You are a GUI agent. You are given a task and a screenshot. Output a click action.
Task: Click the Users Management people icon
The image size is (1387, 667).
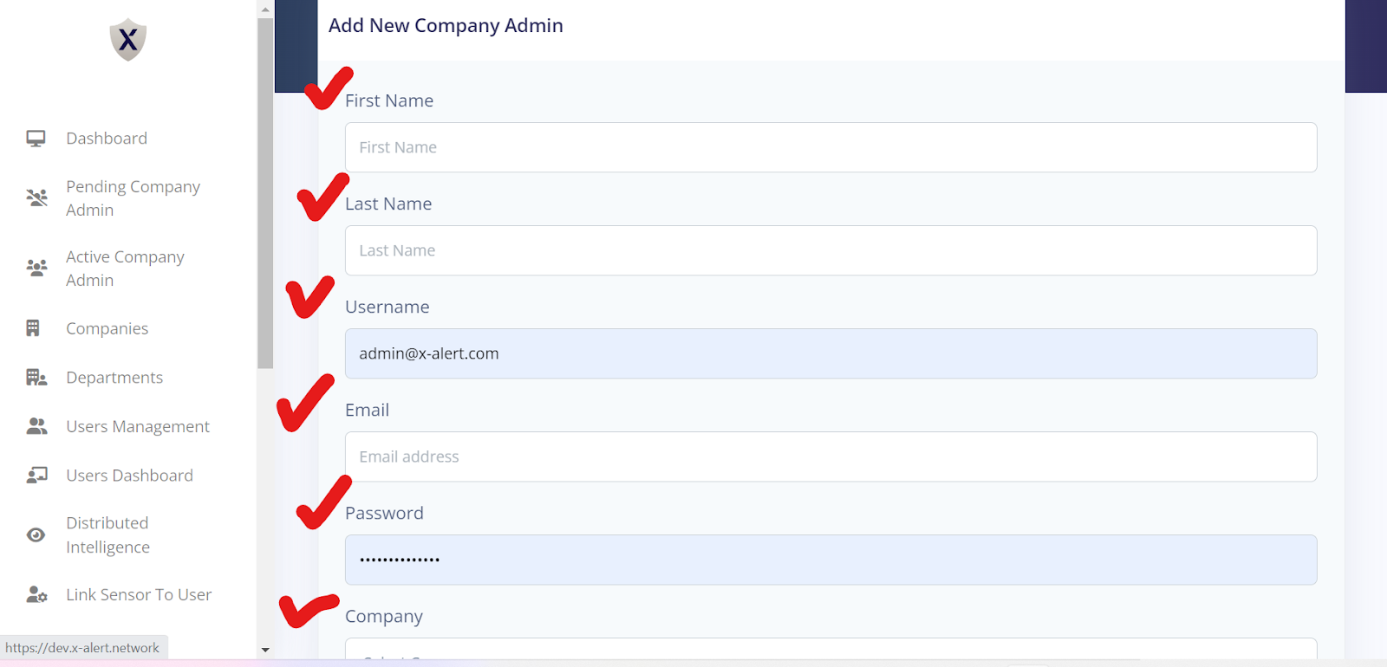point(36,426)
